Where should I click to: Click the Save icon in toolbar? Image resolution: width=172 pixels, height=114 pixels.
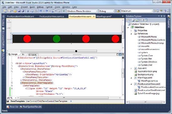click(x=19, y=11)
